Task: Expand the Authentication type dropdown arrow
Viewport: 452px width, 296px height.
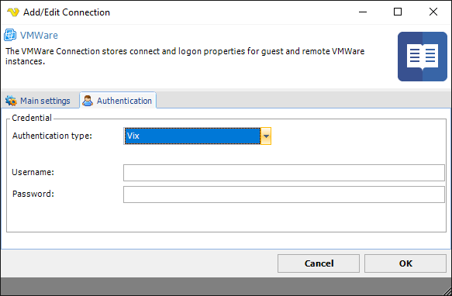Action: point(266,136)
